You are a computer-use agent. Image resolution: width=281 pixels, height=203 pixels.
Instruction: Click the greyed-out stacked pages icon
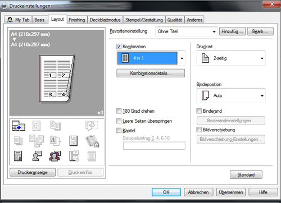[x=18, y=141]
